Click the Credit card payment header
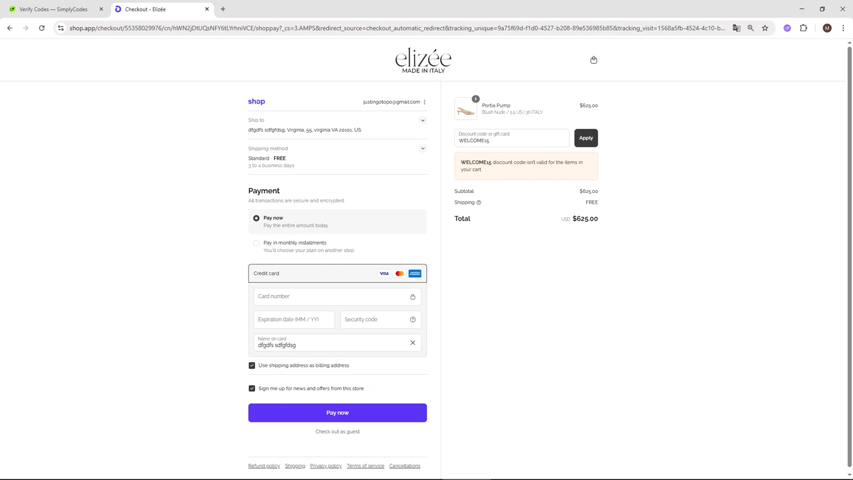Viewport: 853px width, 480px height. pyautogui.click(x=337, y=274)
